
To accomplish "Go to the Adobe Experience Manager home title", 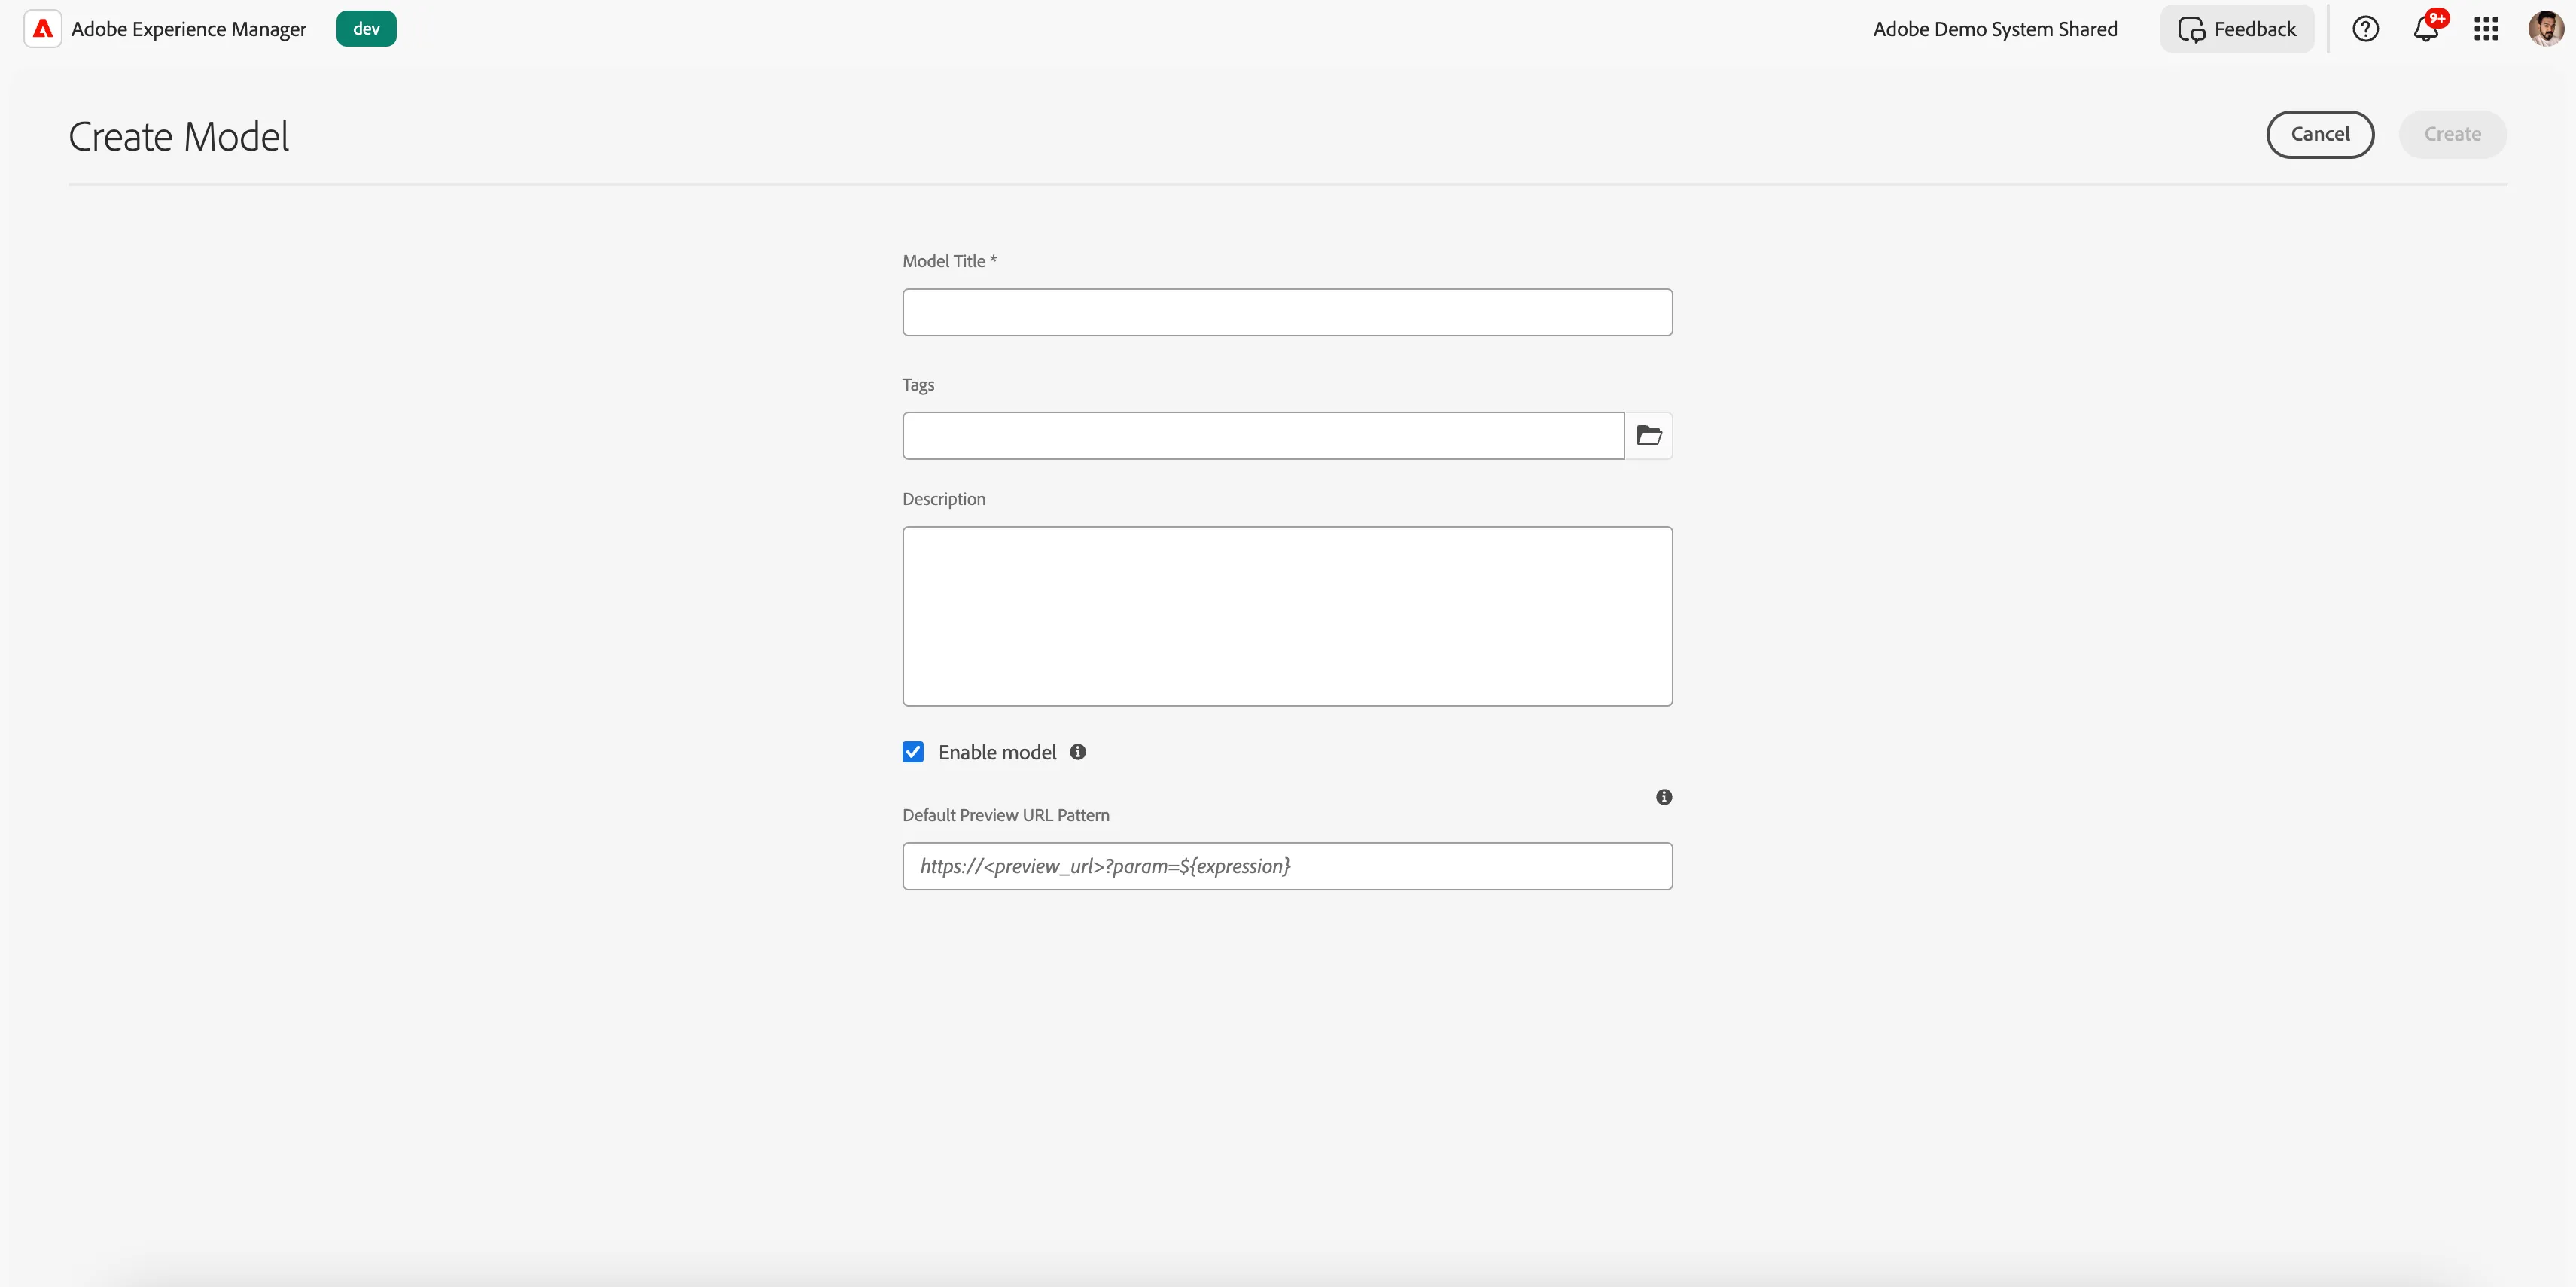I will [x=189, y=29].
